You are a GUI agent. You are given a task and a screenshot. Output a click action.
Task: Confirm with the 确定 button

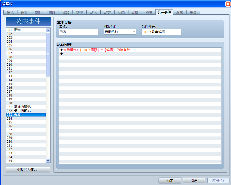tap(170, 180)
